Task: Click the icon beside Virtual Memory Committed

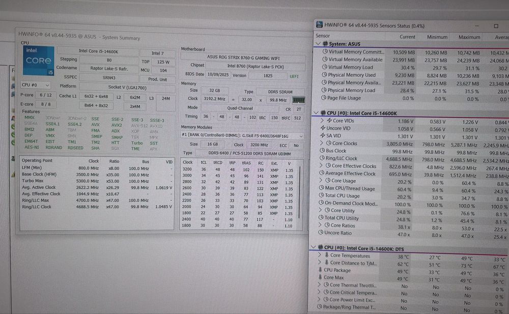Action: tap(325, 51)
